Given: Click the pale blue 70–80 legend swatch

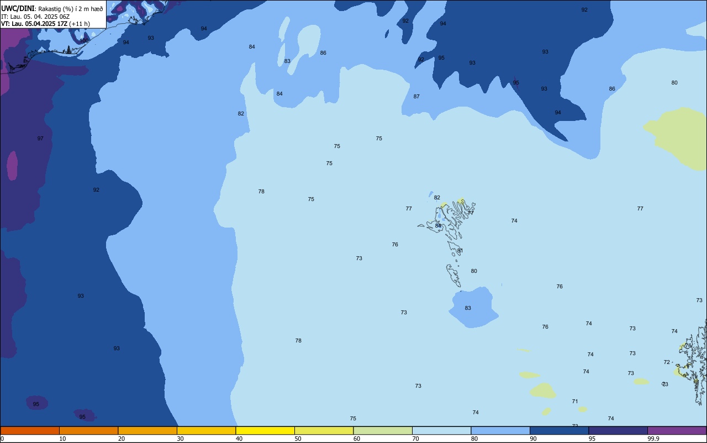Looking at the screenshot, I should (441, 430).
